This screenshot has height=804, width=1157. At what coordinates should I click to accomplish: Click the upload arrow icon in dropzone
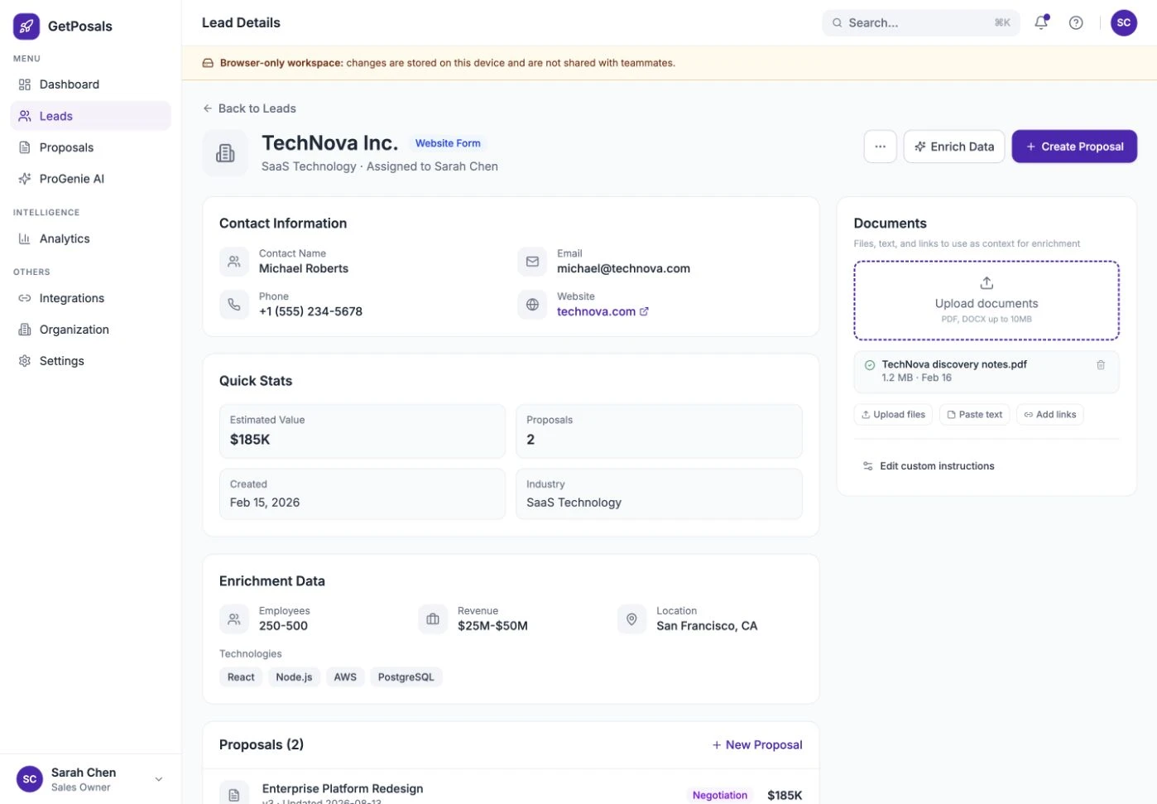pyautogui.click(x=987, y=283)
